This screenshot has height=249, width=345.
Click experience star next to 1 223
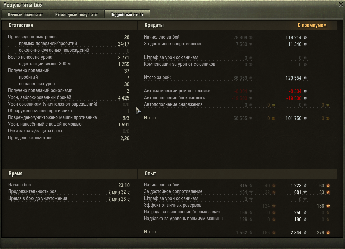(305, 186)
